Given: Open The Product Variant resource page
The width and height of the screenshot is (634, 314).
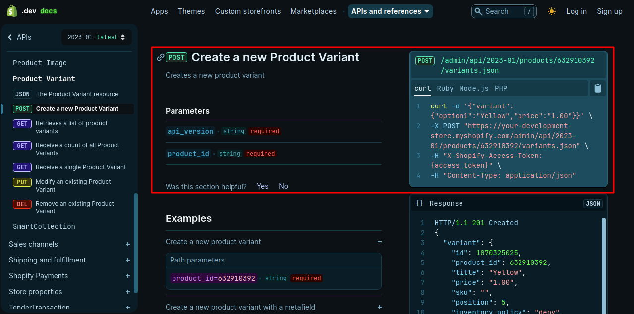Looking at the screenshot, I should (x=77, y=94).
